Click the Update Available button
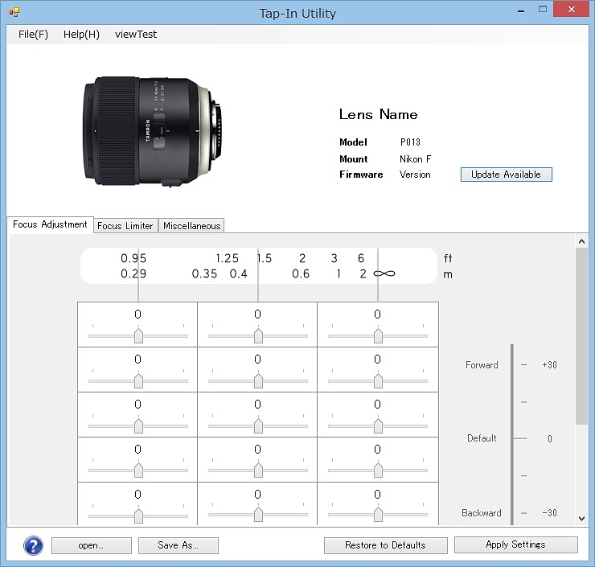 pos(507,175)
